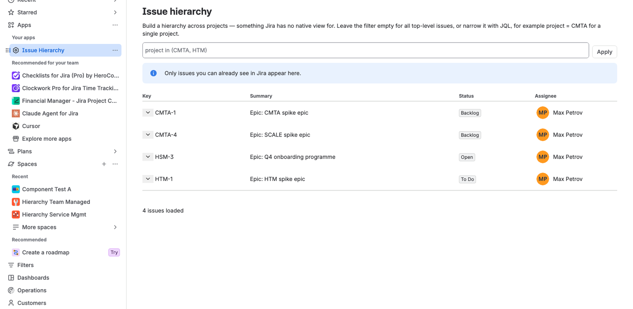Screen dimensions: 633x309
Task: Click the MP avatar in HTM-1 row
Action: point(543,179)
